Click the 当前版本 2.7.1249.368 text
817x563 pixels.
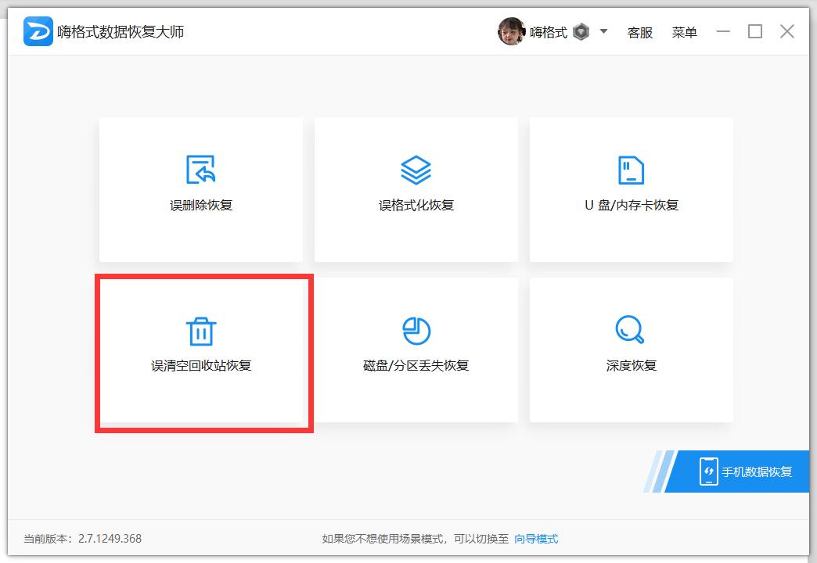pyautogui.click(x=82, y=539)
